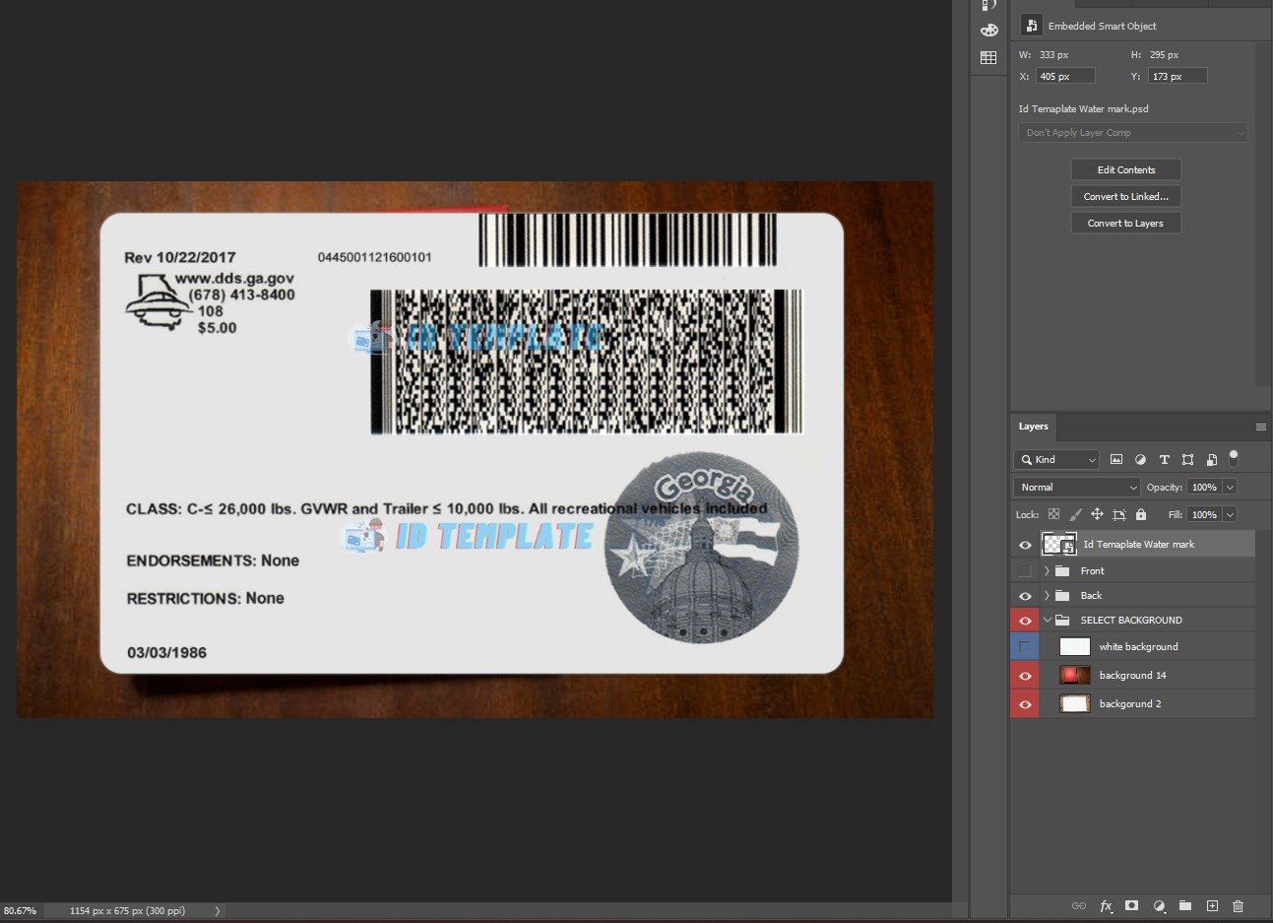Create a new layer
1273x923 pixels.
[1212, 905]
